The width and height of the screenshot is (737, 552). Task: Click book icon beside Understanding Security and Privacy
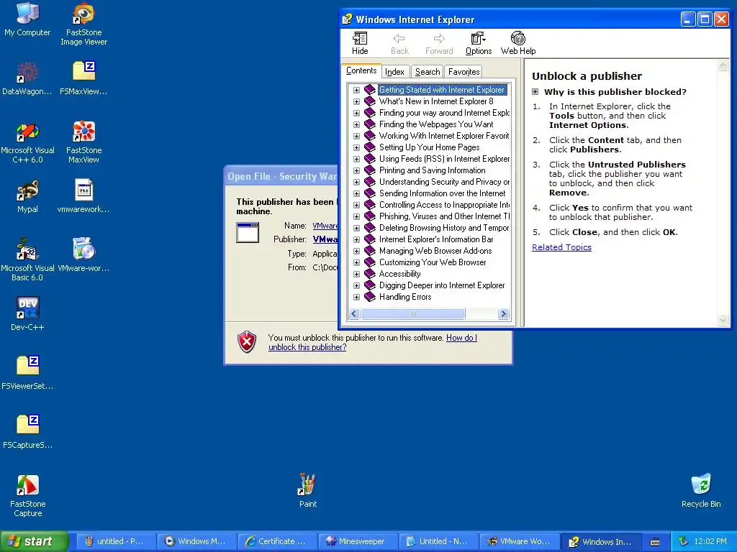tap(370, 182)
